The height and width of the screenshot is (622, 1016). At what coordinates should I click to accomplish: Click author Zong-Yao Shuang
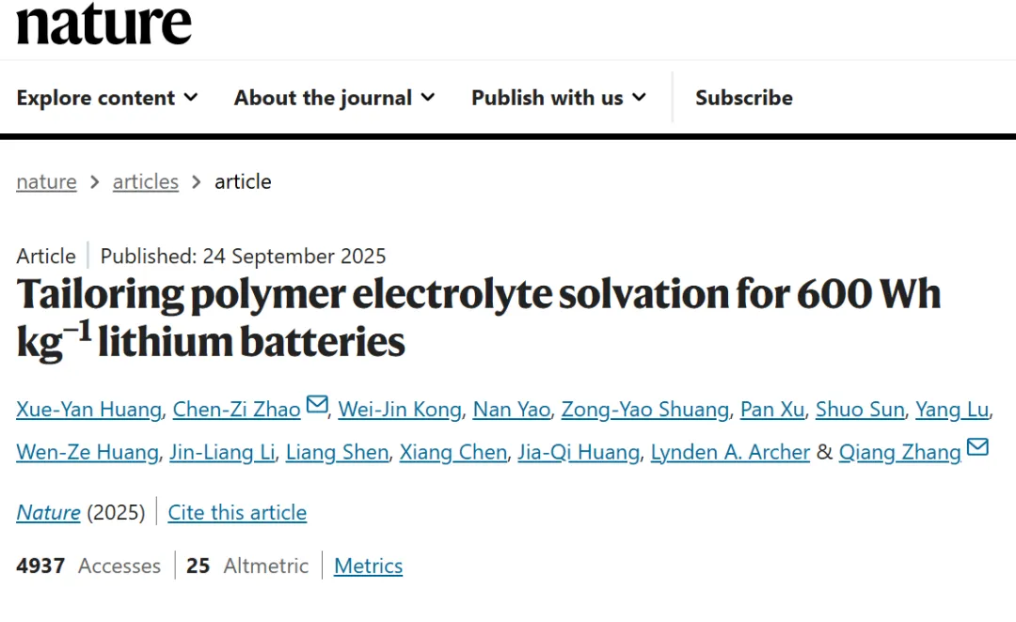644,410
